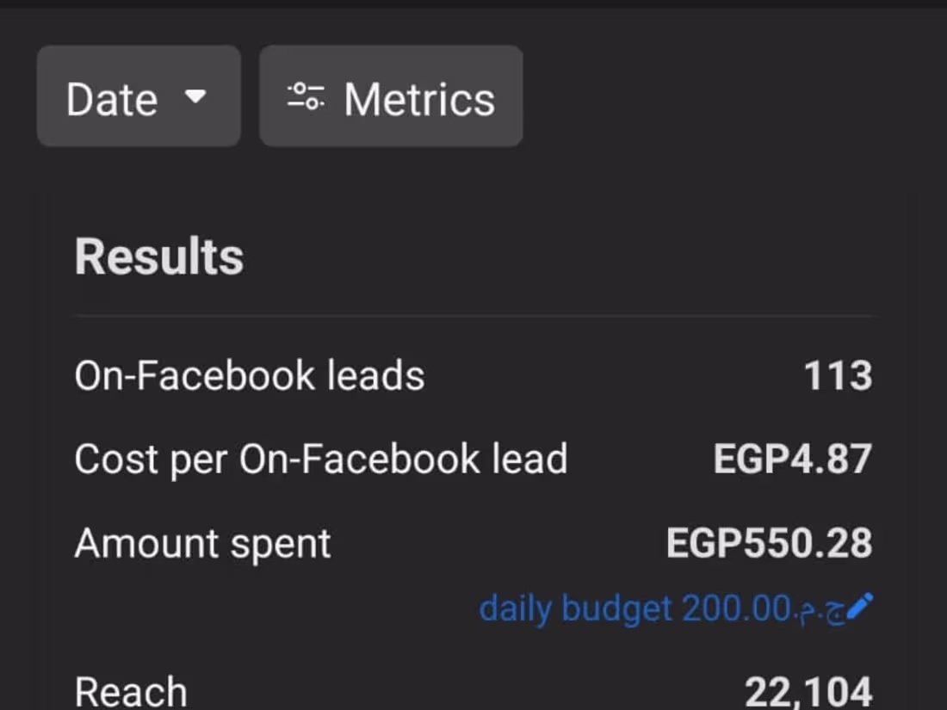Select the Results section header
Screen dimensions: 947x710
158,256
